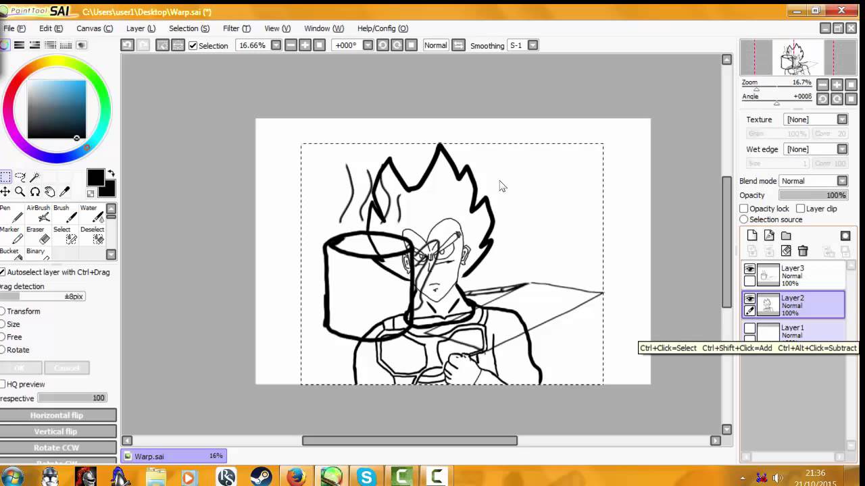Select the Hand pan tool
Screen dimensions: 865x486
[50, 192]
